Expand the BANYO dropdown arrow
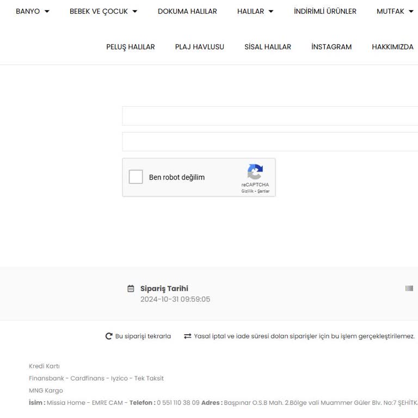This screenshot has height=418, width=418. point(47,11)
